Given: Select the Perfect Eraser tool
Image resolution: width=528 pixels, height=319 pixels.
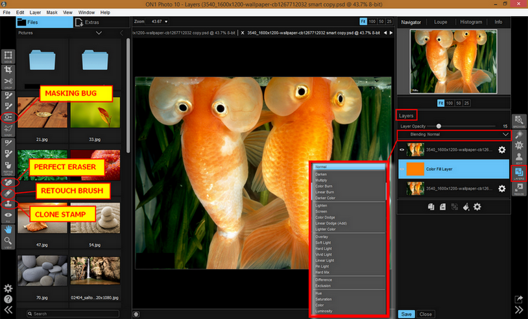Looking at the screenshot, I should (8, 183).
